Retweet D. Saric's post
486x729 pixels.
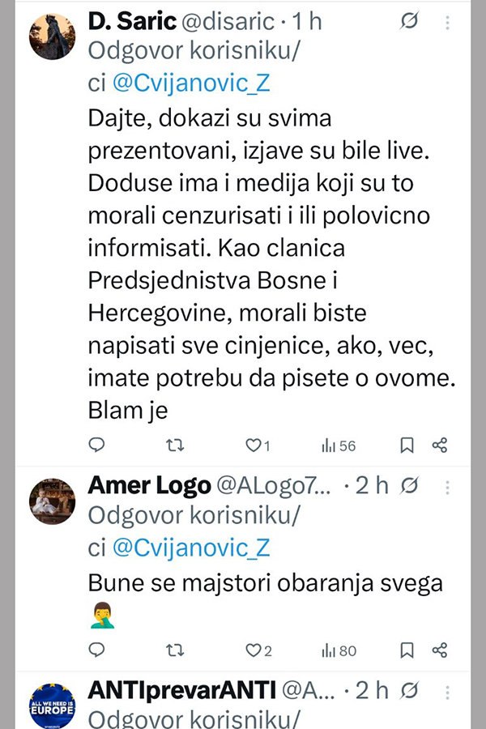(x=174, y=445)
